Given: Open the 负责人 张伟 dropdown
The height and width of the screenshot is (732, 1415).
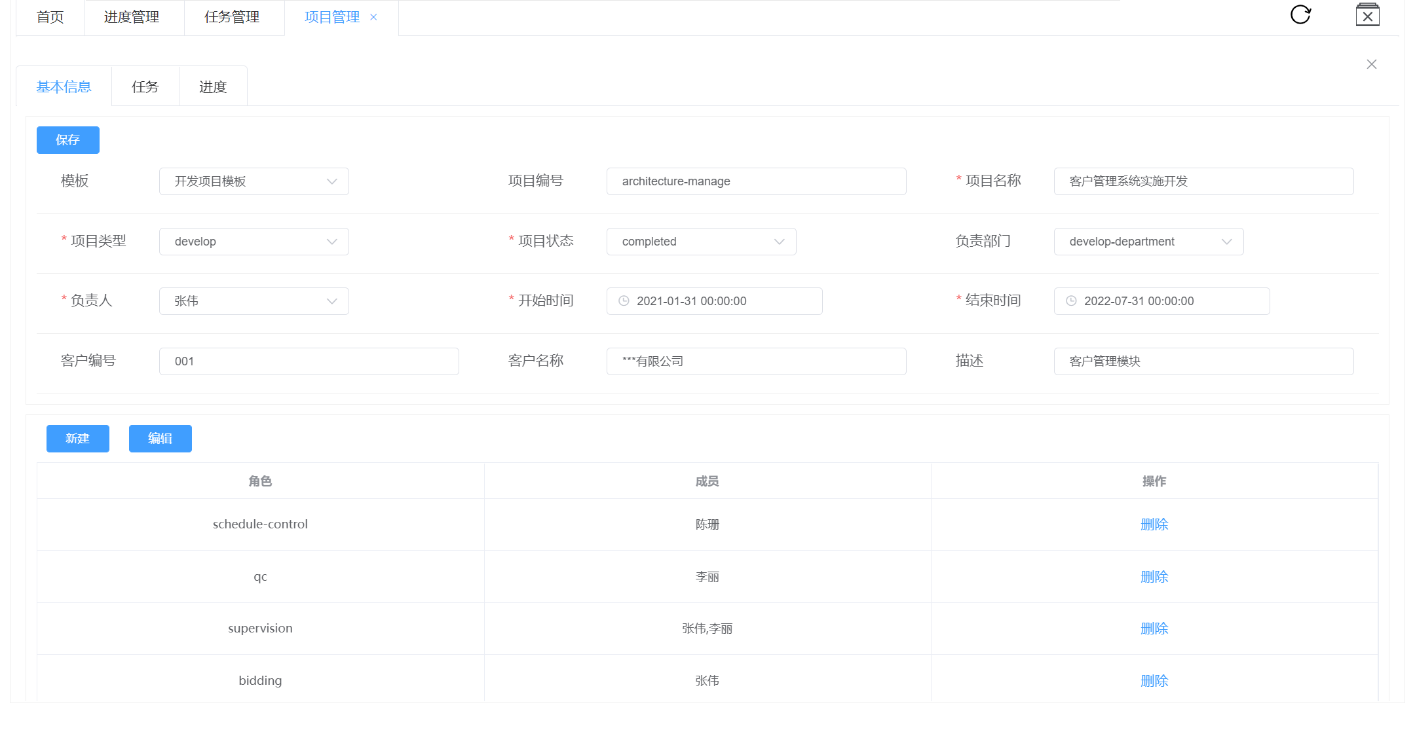Looking at the screenshot, I should tap(254, 301).
